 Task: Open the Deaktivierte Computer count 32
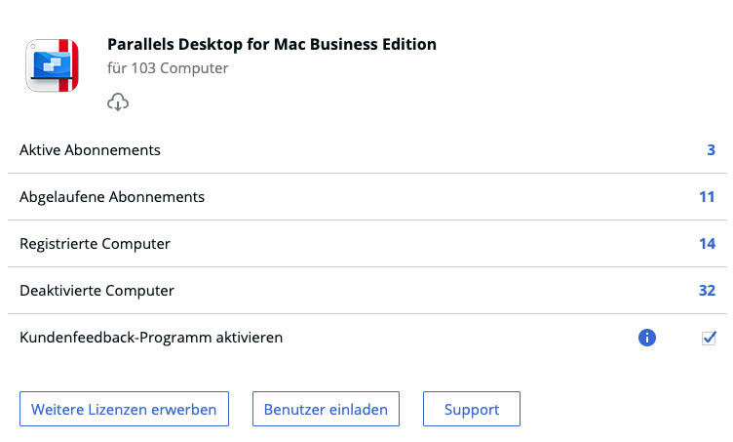[707, 290]
